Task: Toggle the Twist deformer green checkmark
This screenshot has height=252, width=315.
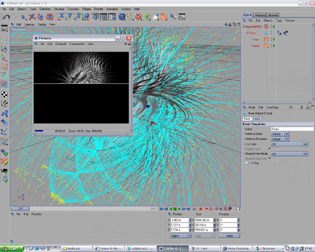Action: pyautogui.click(x=274, y=39)
